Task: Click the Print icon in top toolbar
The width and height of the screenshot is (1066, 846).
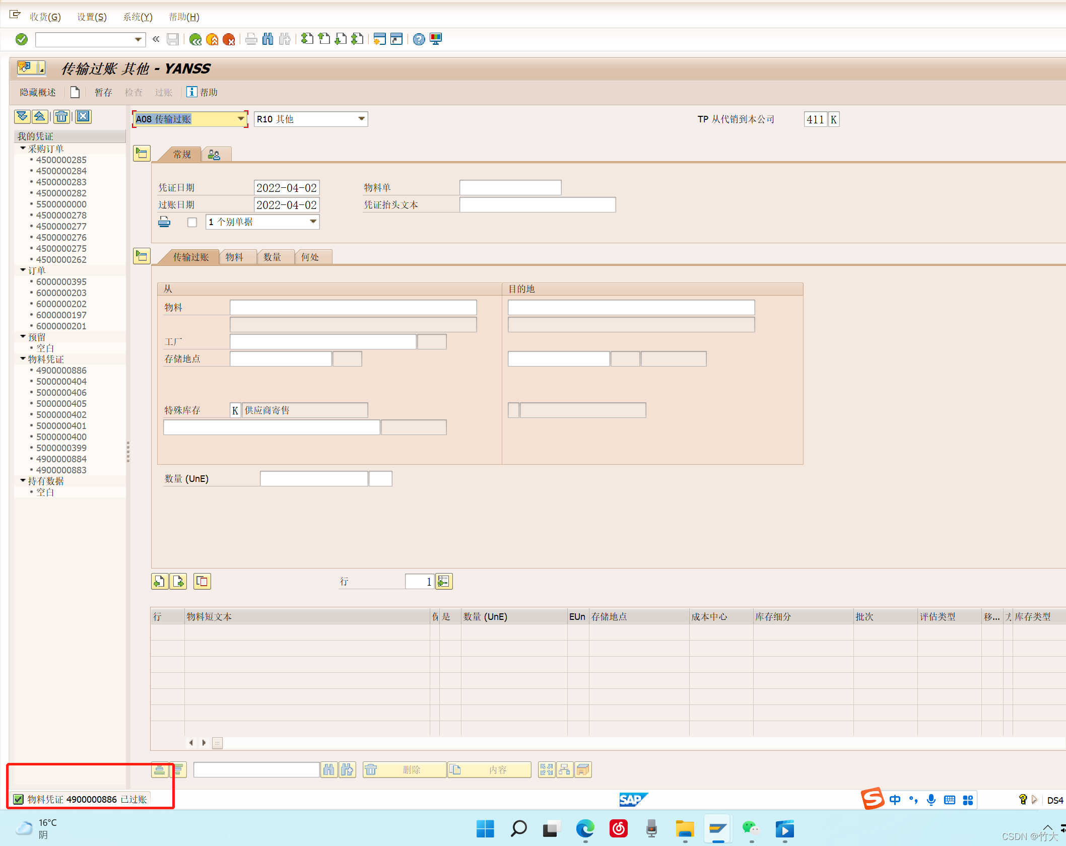Action: 251,39
